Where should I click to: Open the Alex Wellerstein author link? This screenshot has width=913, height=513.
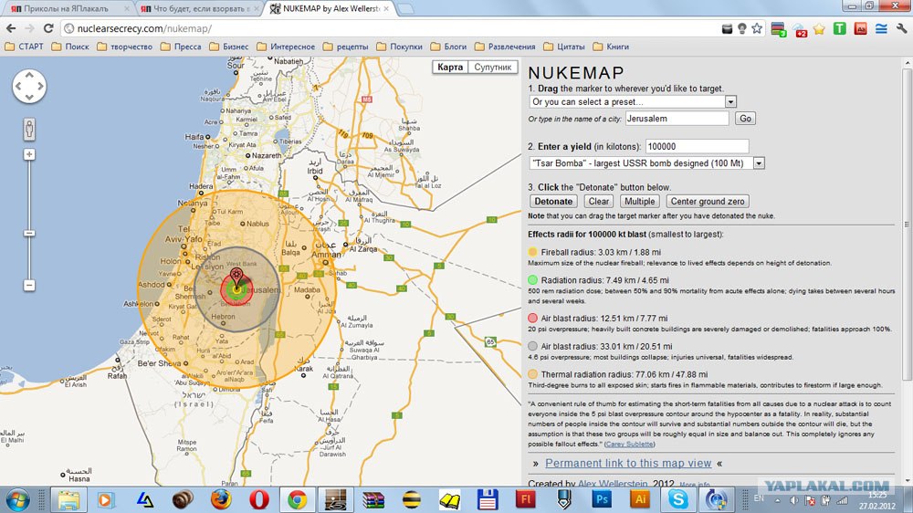613,484
